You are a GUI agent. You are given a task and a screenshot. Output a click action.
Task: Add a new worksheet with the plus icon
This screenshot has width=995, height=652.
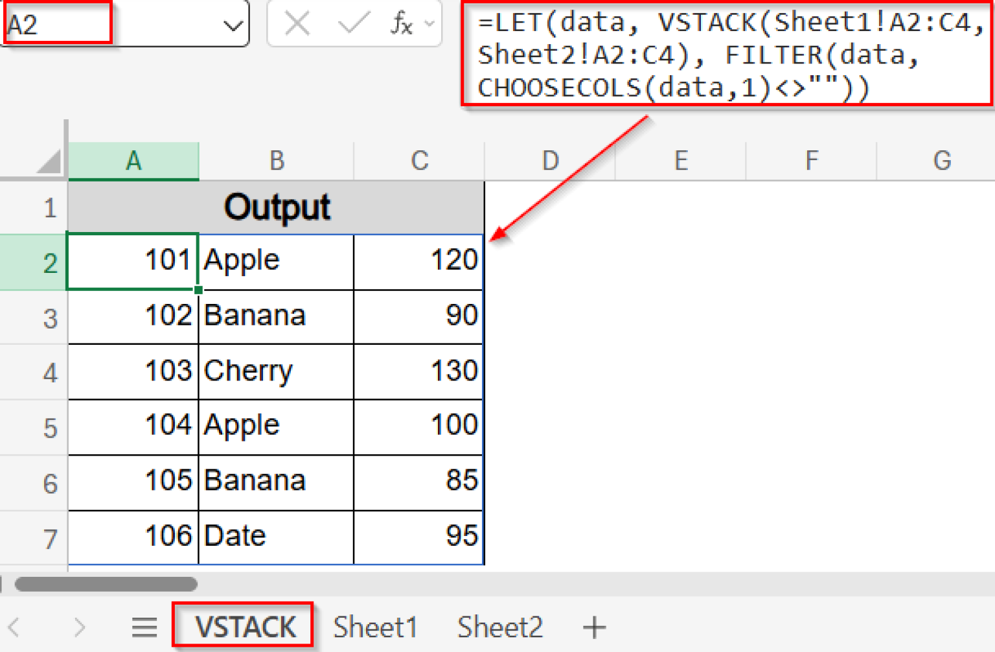[x=593, y=627]
